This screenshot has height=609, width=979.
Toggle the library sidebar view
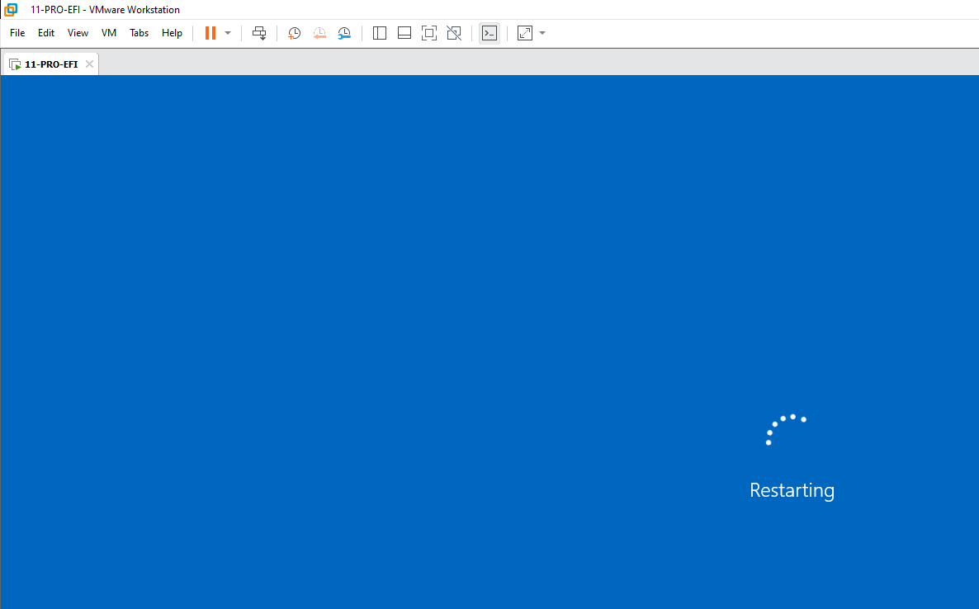[380, 33]
